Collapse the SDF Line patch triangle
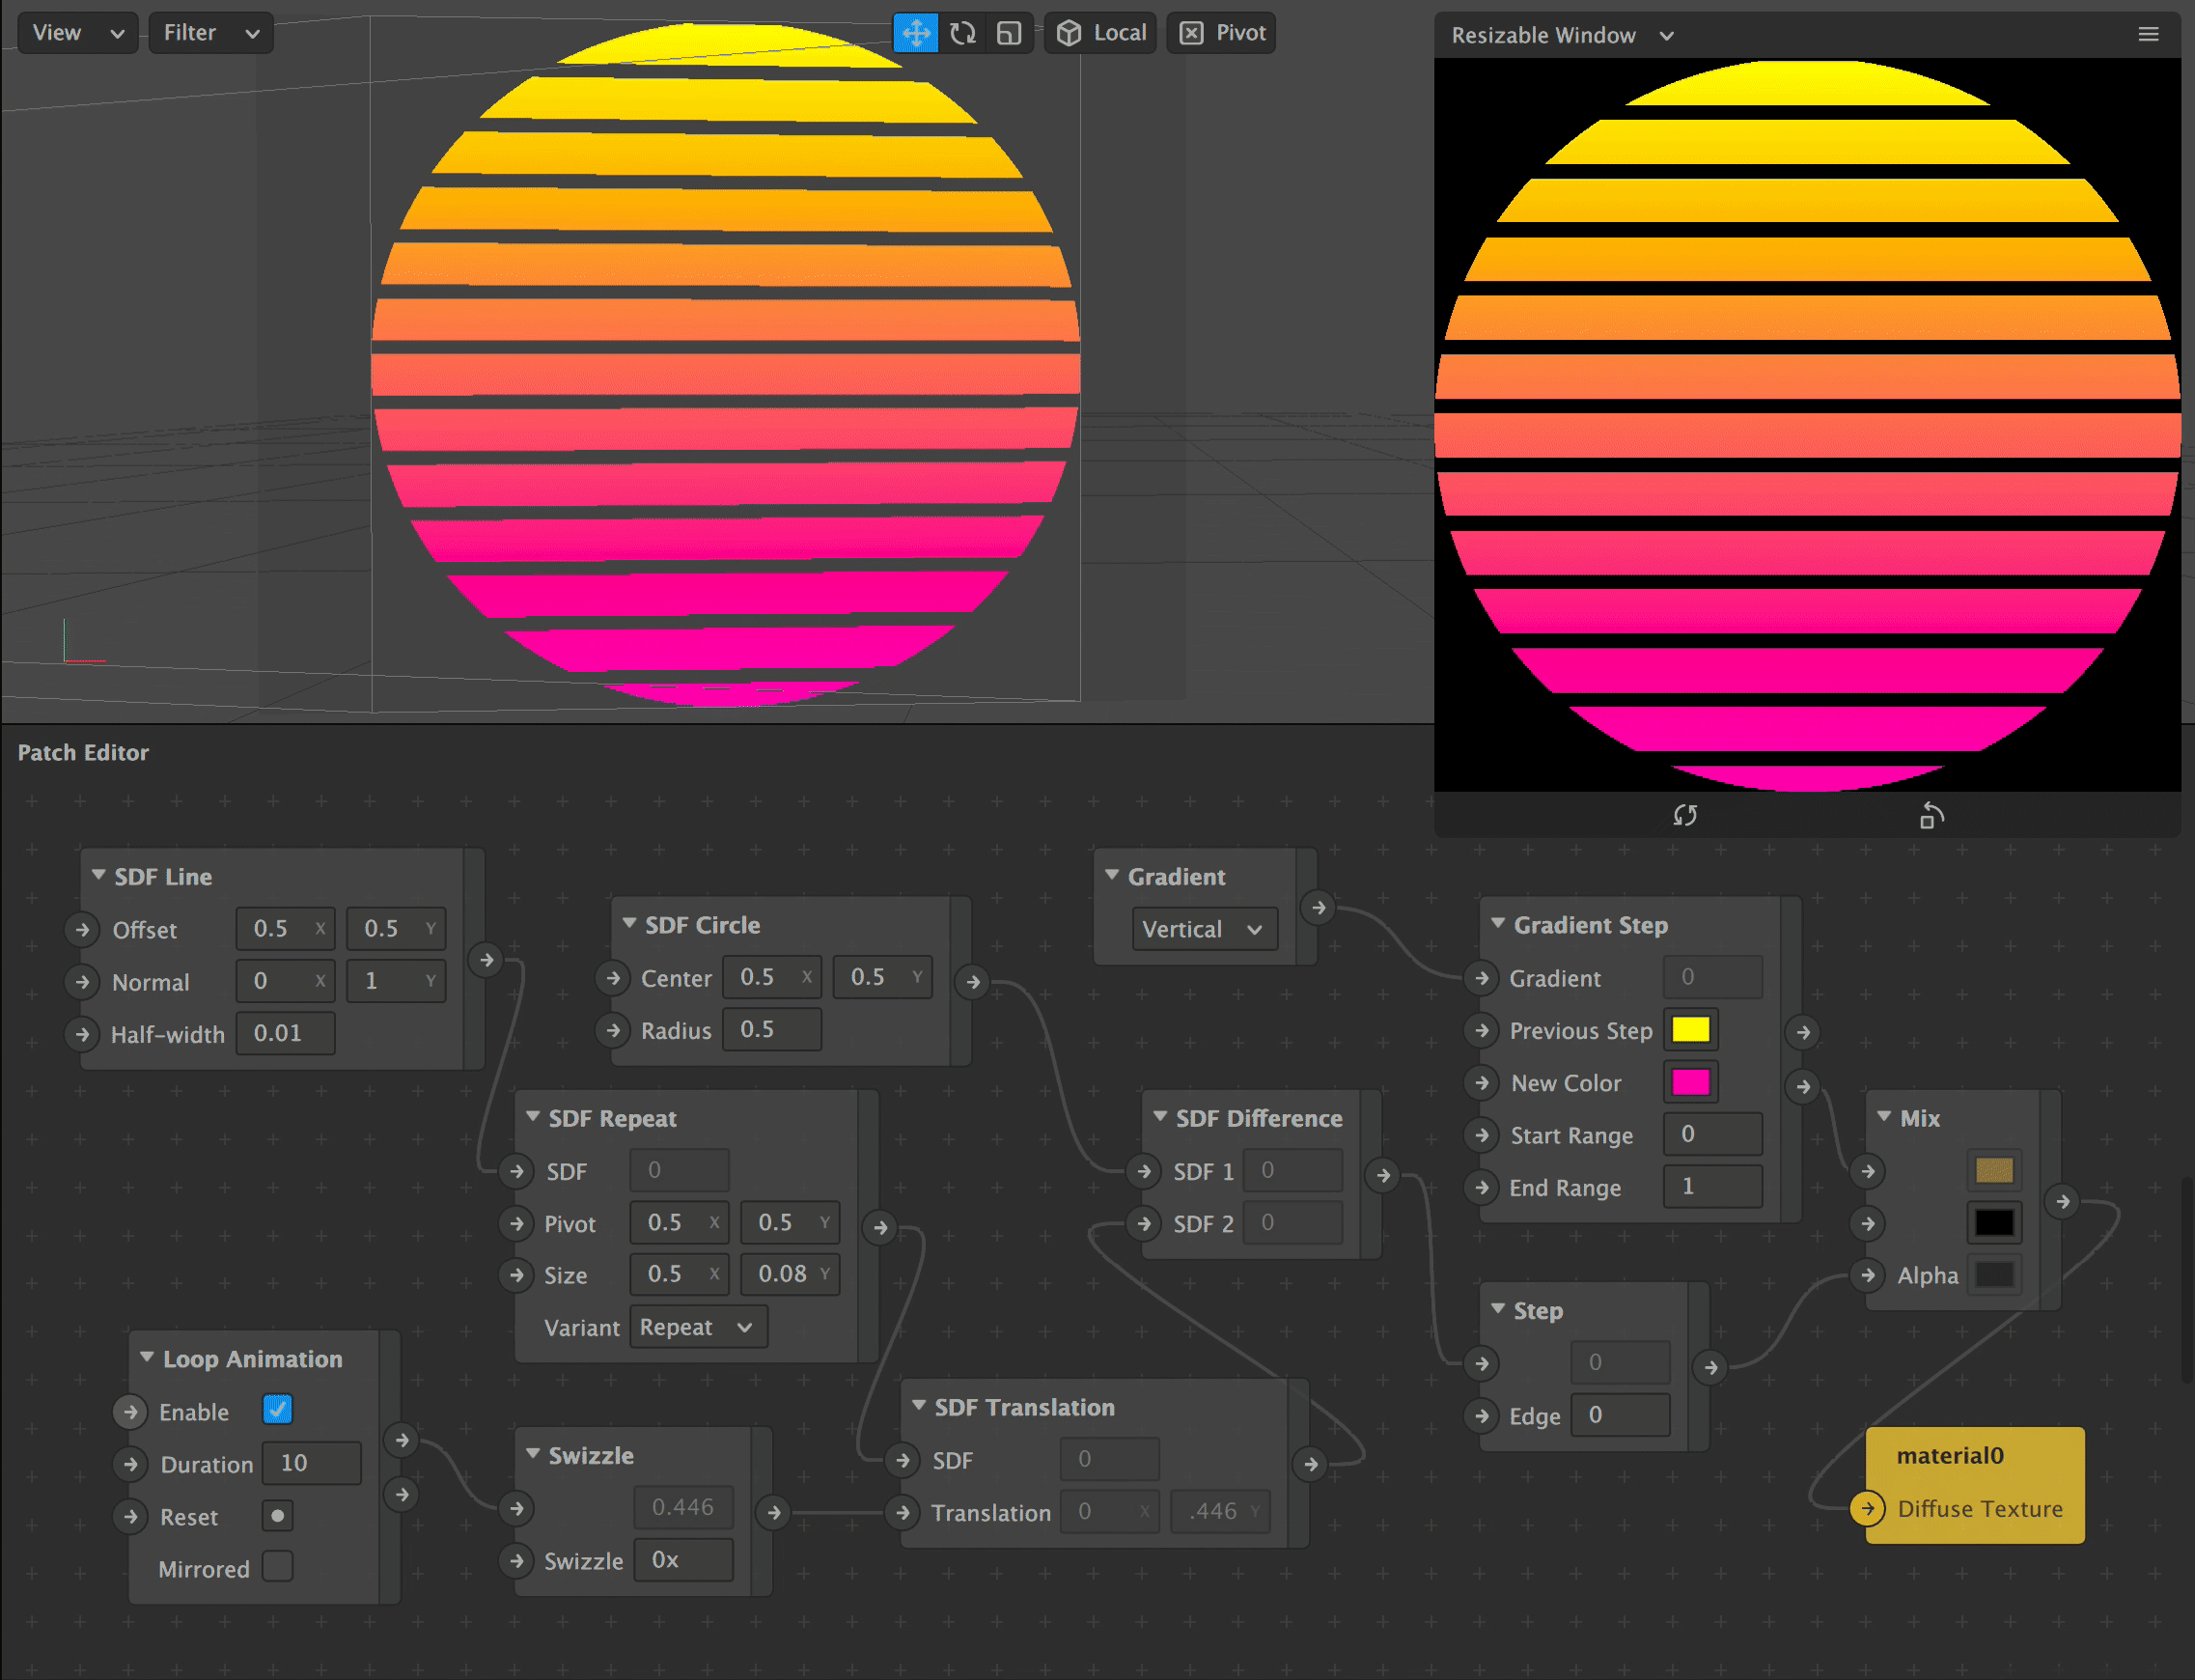The width and height of the screenshot is (2195, 1680). pos(99,875)
